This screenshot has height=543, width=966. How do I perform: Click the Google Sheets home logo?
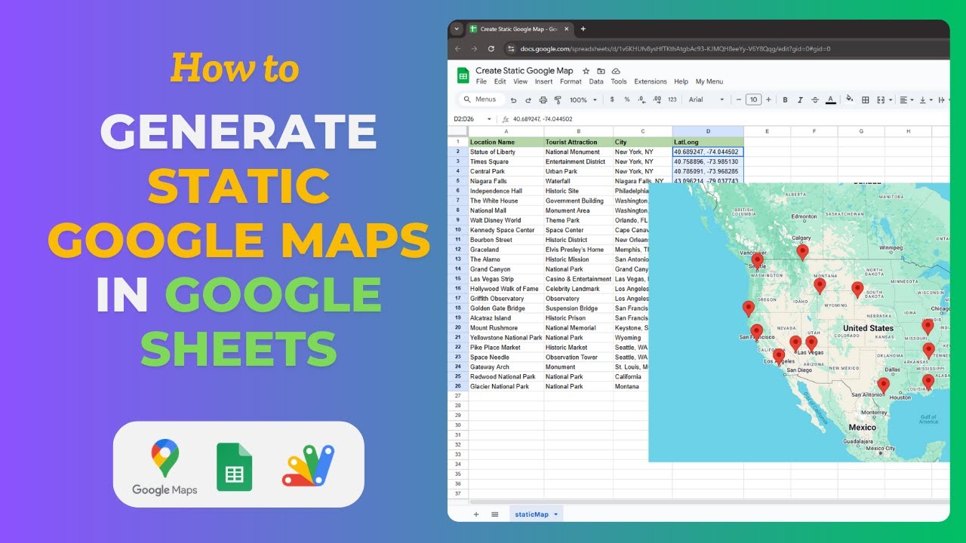(x=463, y=75)
